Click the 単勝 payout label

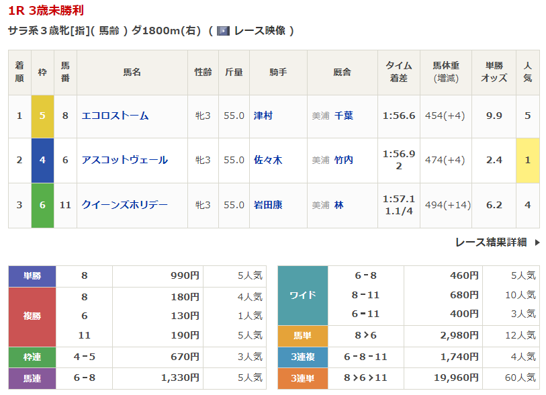tap(32, 275)
